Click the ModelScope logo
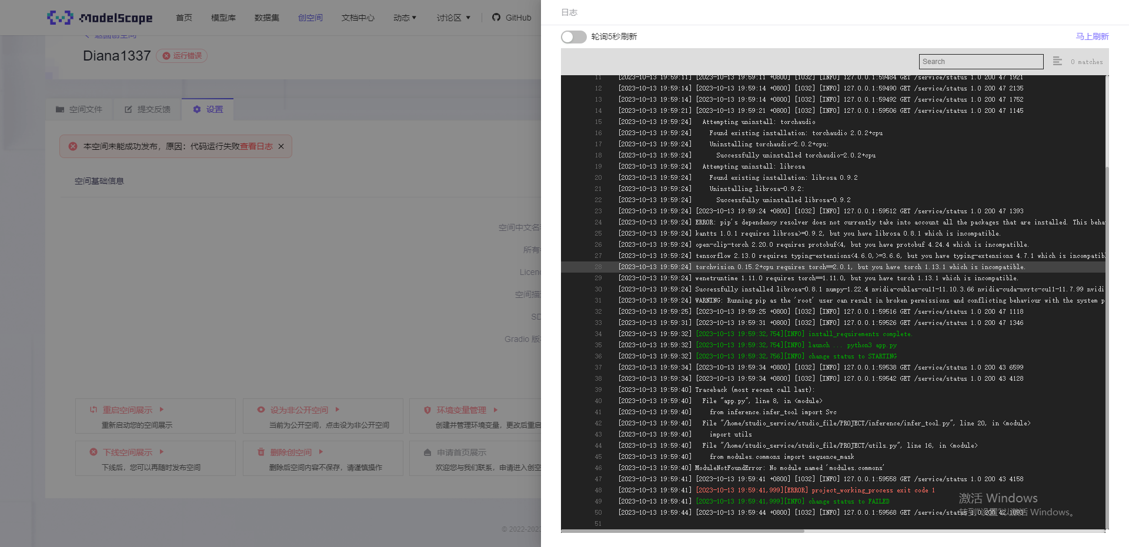1129x547 pixels. pyautogui.click(x=100, y=18)
